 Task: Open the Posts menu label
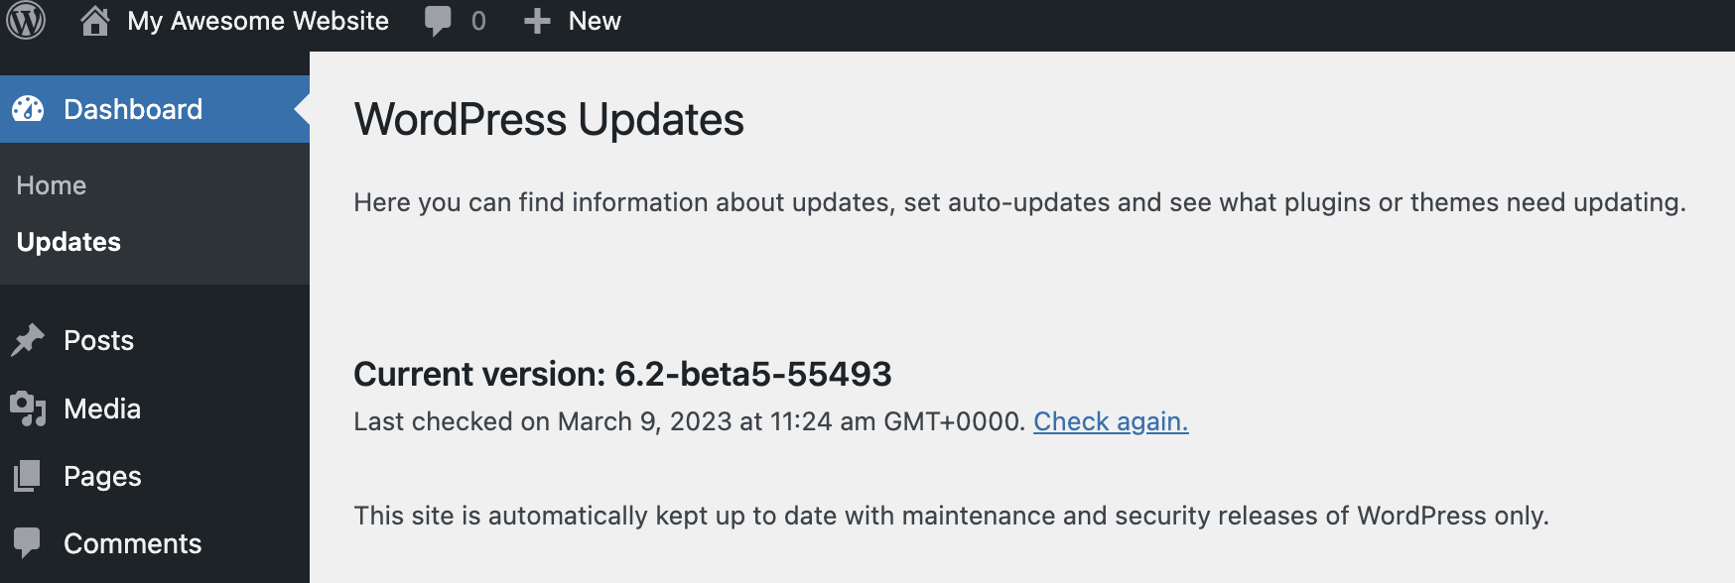coord(98,340)
